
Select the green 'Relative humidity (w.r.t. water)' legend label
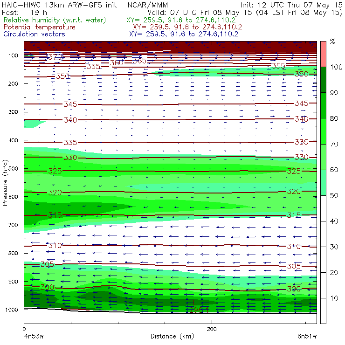point(55,20)
